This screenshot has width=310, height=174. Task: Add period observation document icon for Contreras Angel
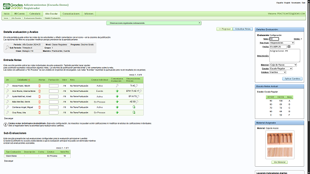click(x=134, y=107)
